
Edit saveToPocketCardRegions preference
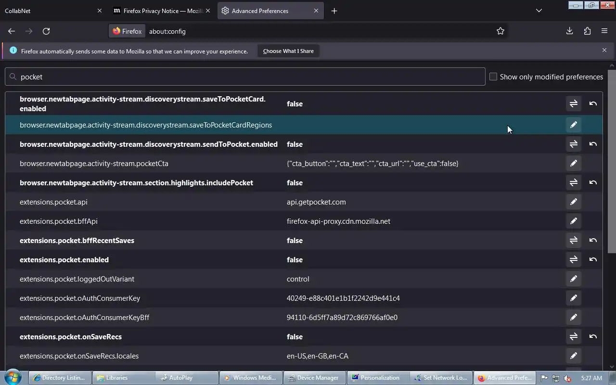[573, 125]
